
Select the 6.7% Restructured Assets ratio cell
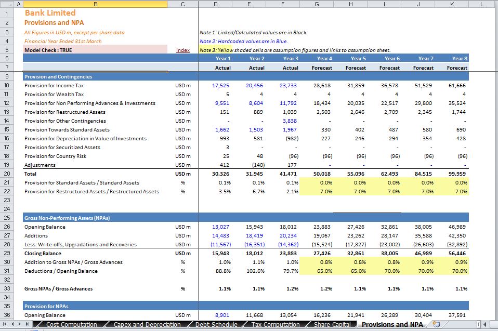(249, 191)
